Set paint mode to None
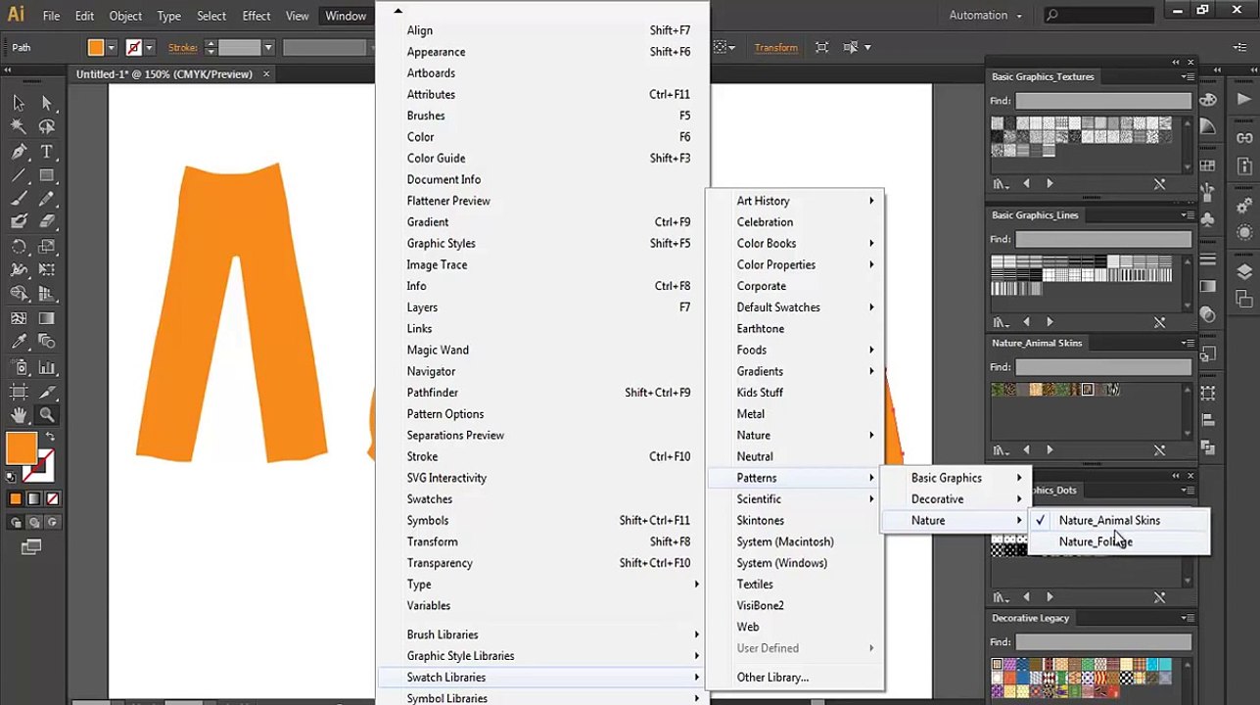The image size is (1260, 705). click(52, 498)
